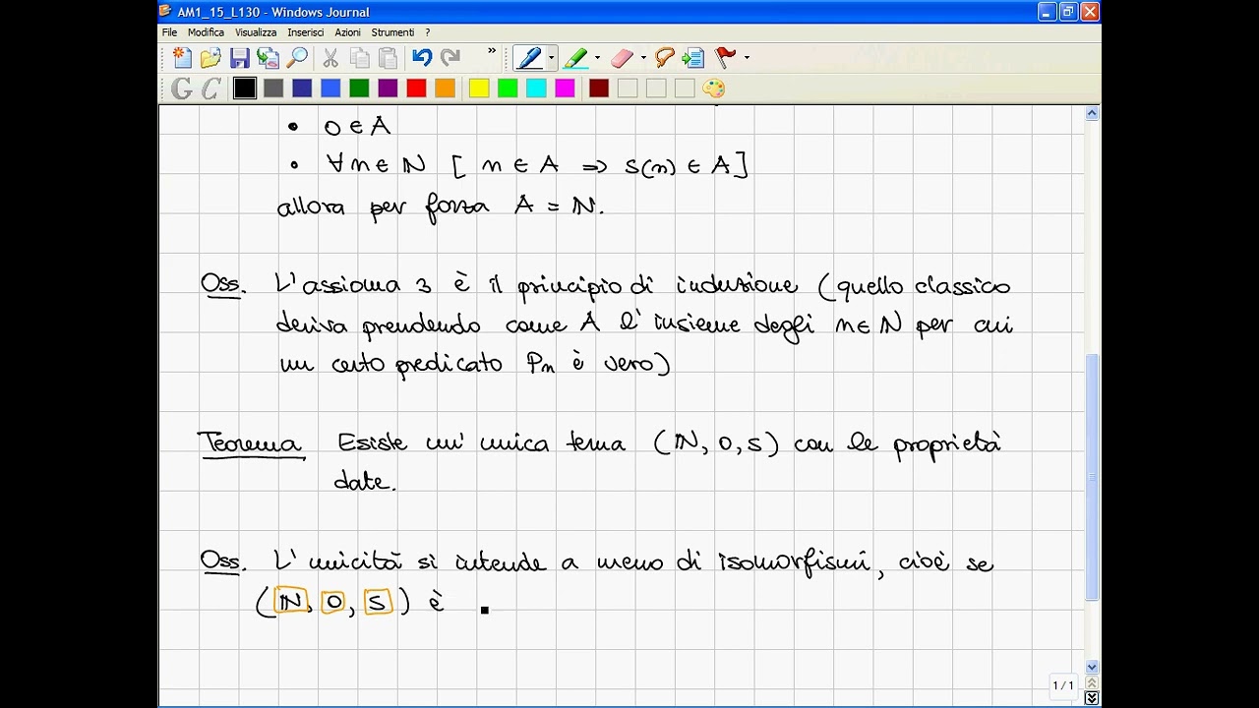The height and width of the screenshot is (708, 1259).
Task: Open a file with the folder icon
Action: point(210,58)
